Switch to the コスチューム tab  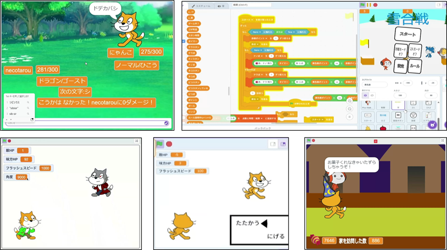click(x=200, y=6)
